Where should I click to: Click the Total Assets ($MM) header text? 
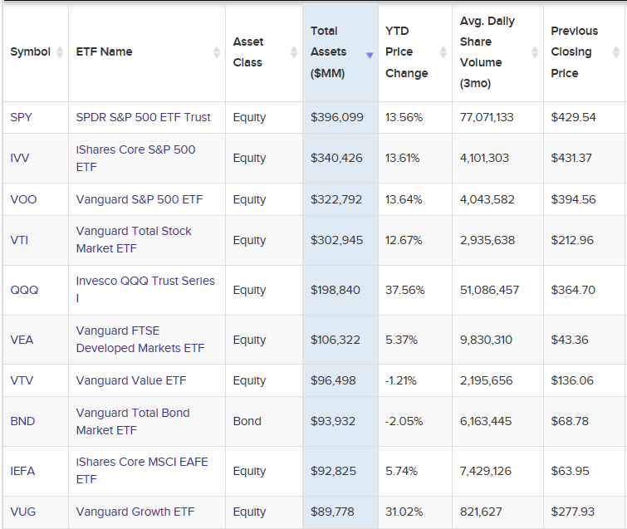click(328, 52)
